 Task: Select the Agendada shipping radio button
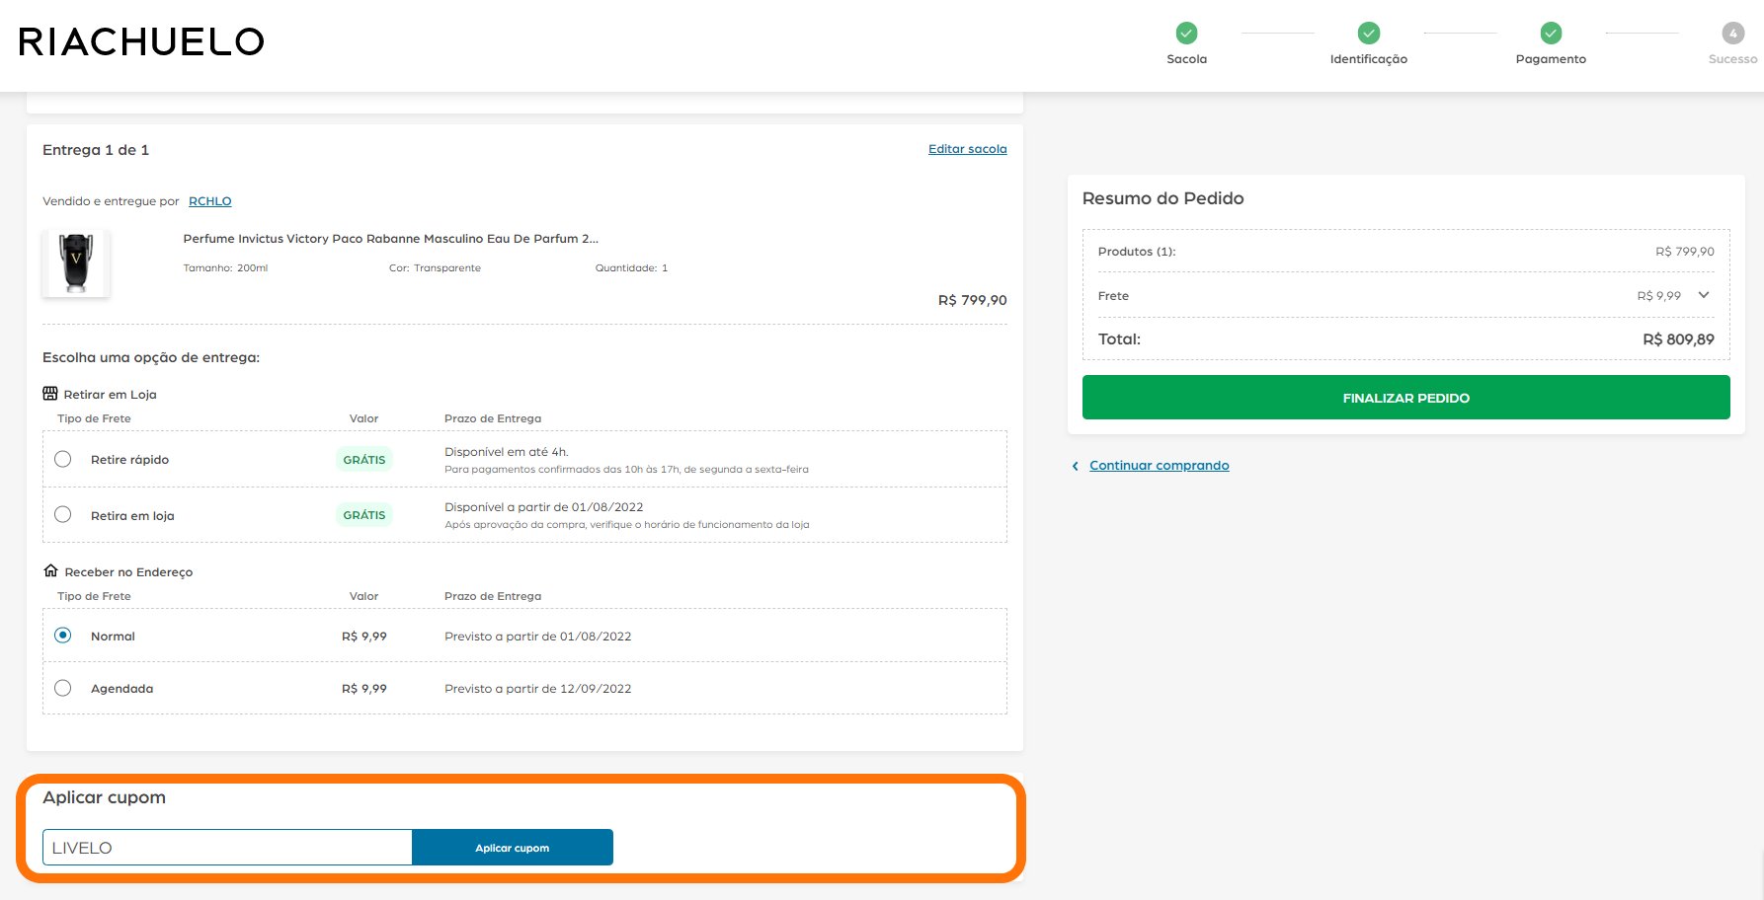coord(63,688)
